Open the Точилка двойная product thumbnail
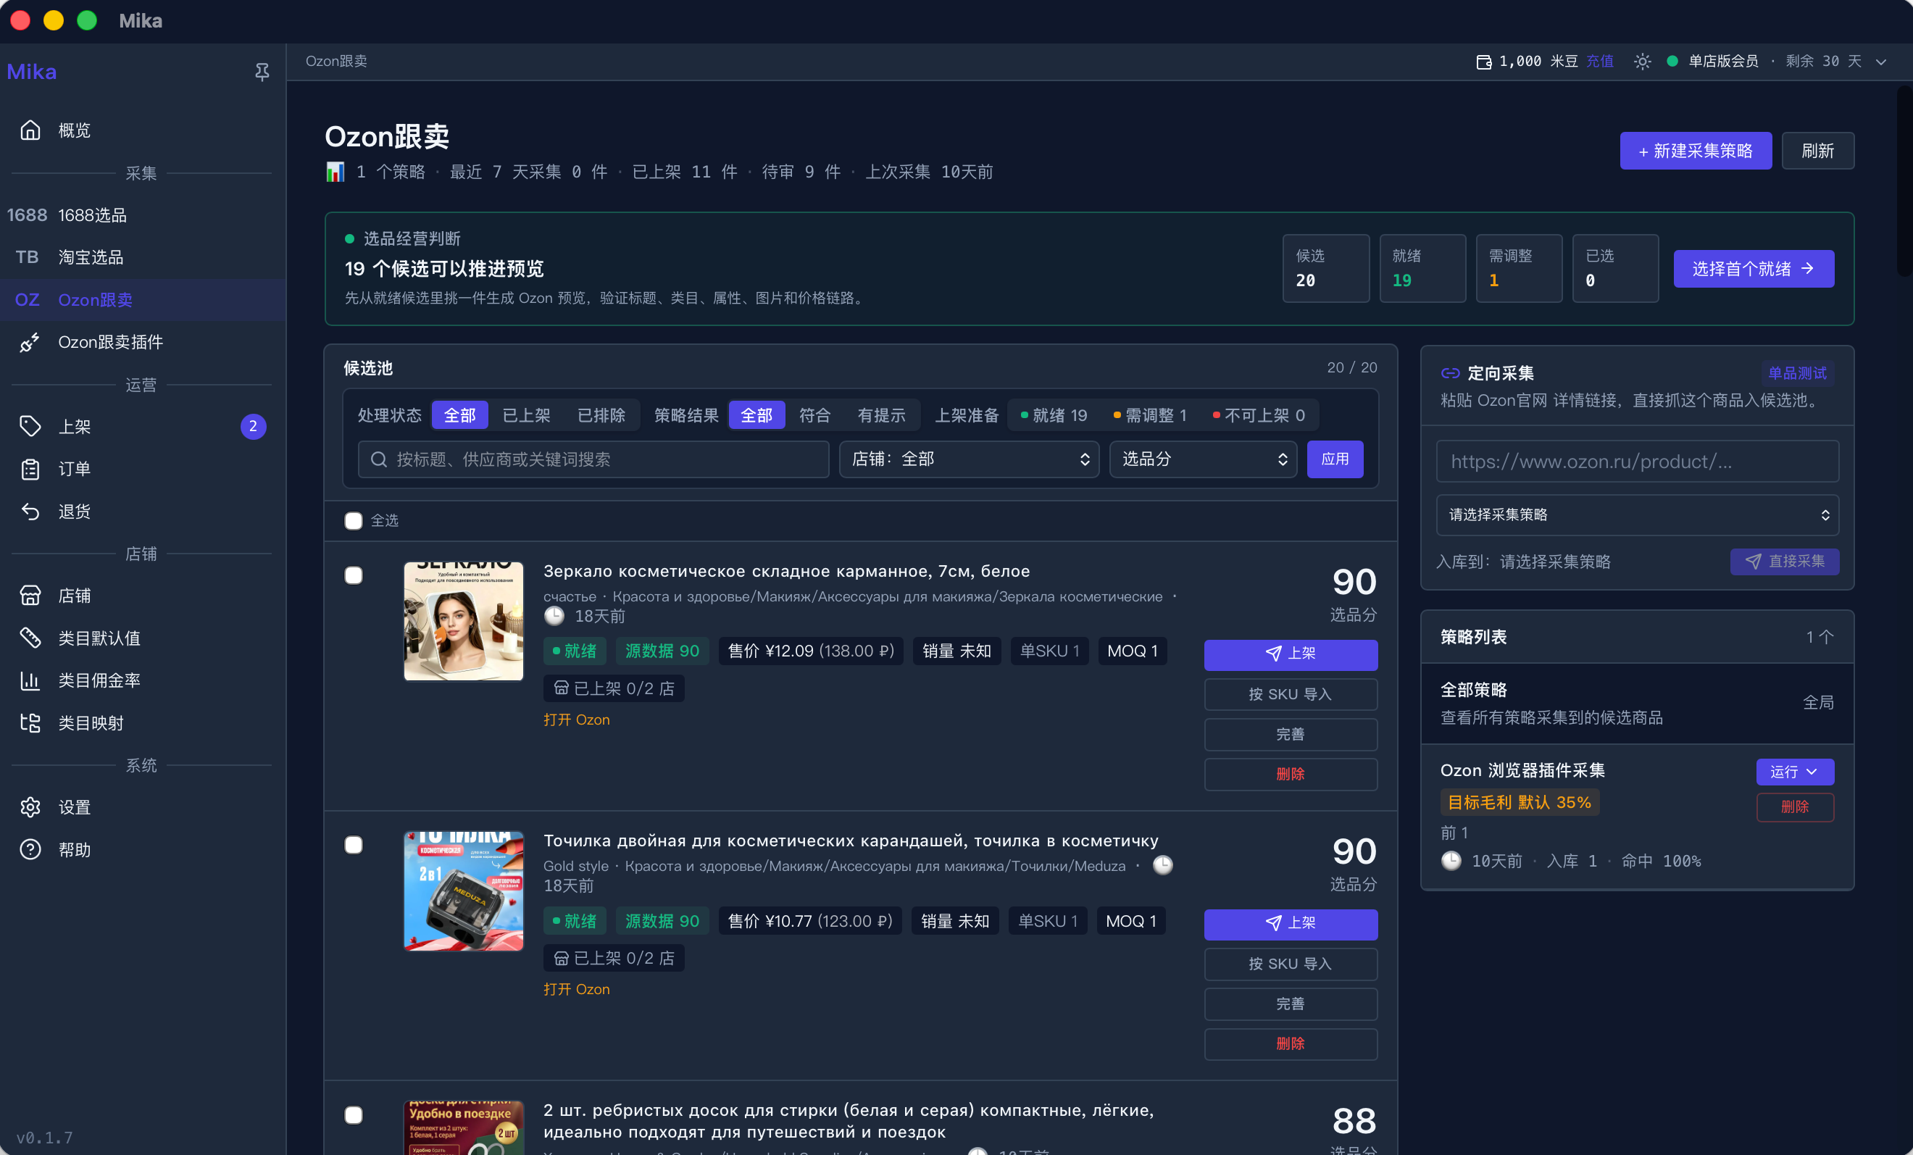 point(464,891)
